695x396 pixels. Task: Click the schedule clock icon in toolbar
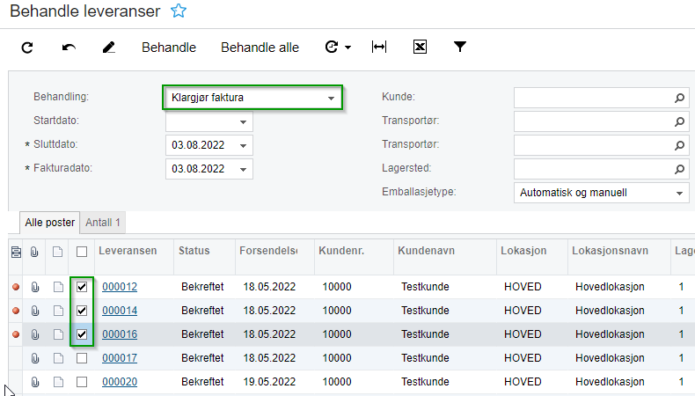[332, 47]
